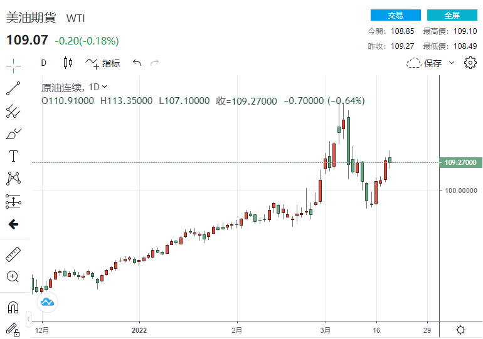Select the trend line drawing tool

point(13,88)
